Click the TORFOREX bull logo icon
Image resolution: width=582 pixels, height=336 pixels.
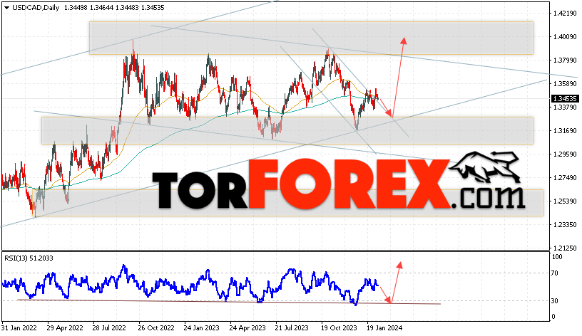point(486,167)
